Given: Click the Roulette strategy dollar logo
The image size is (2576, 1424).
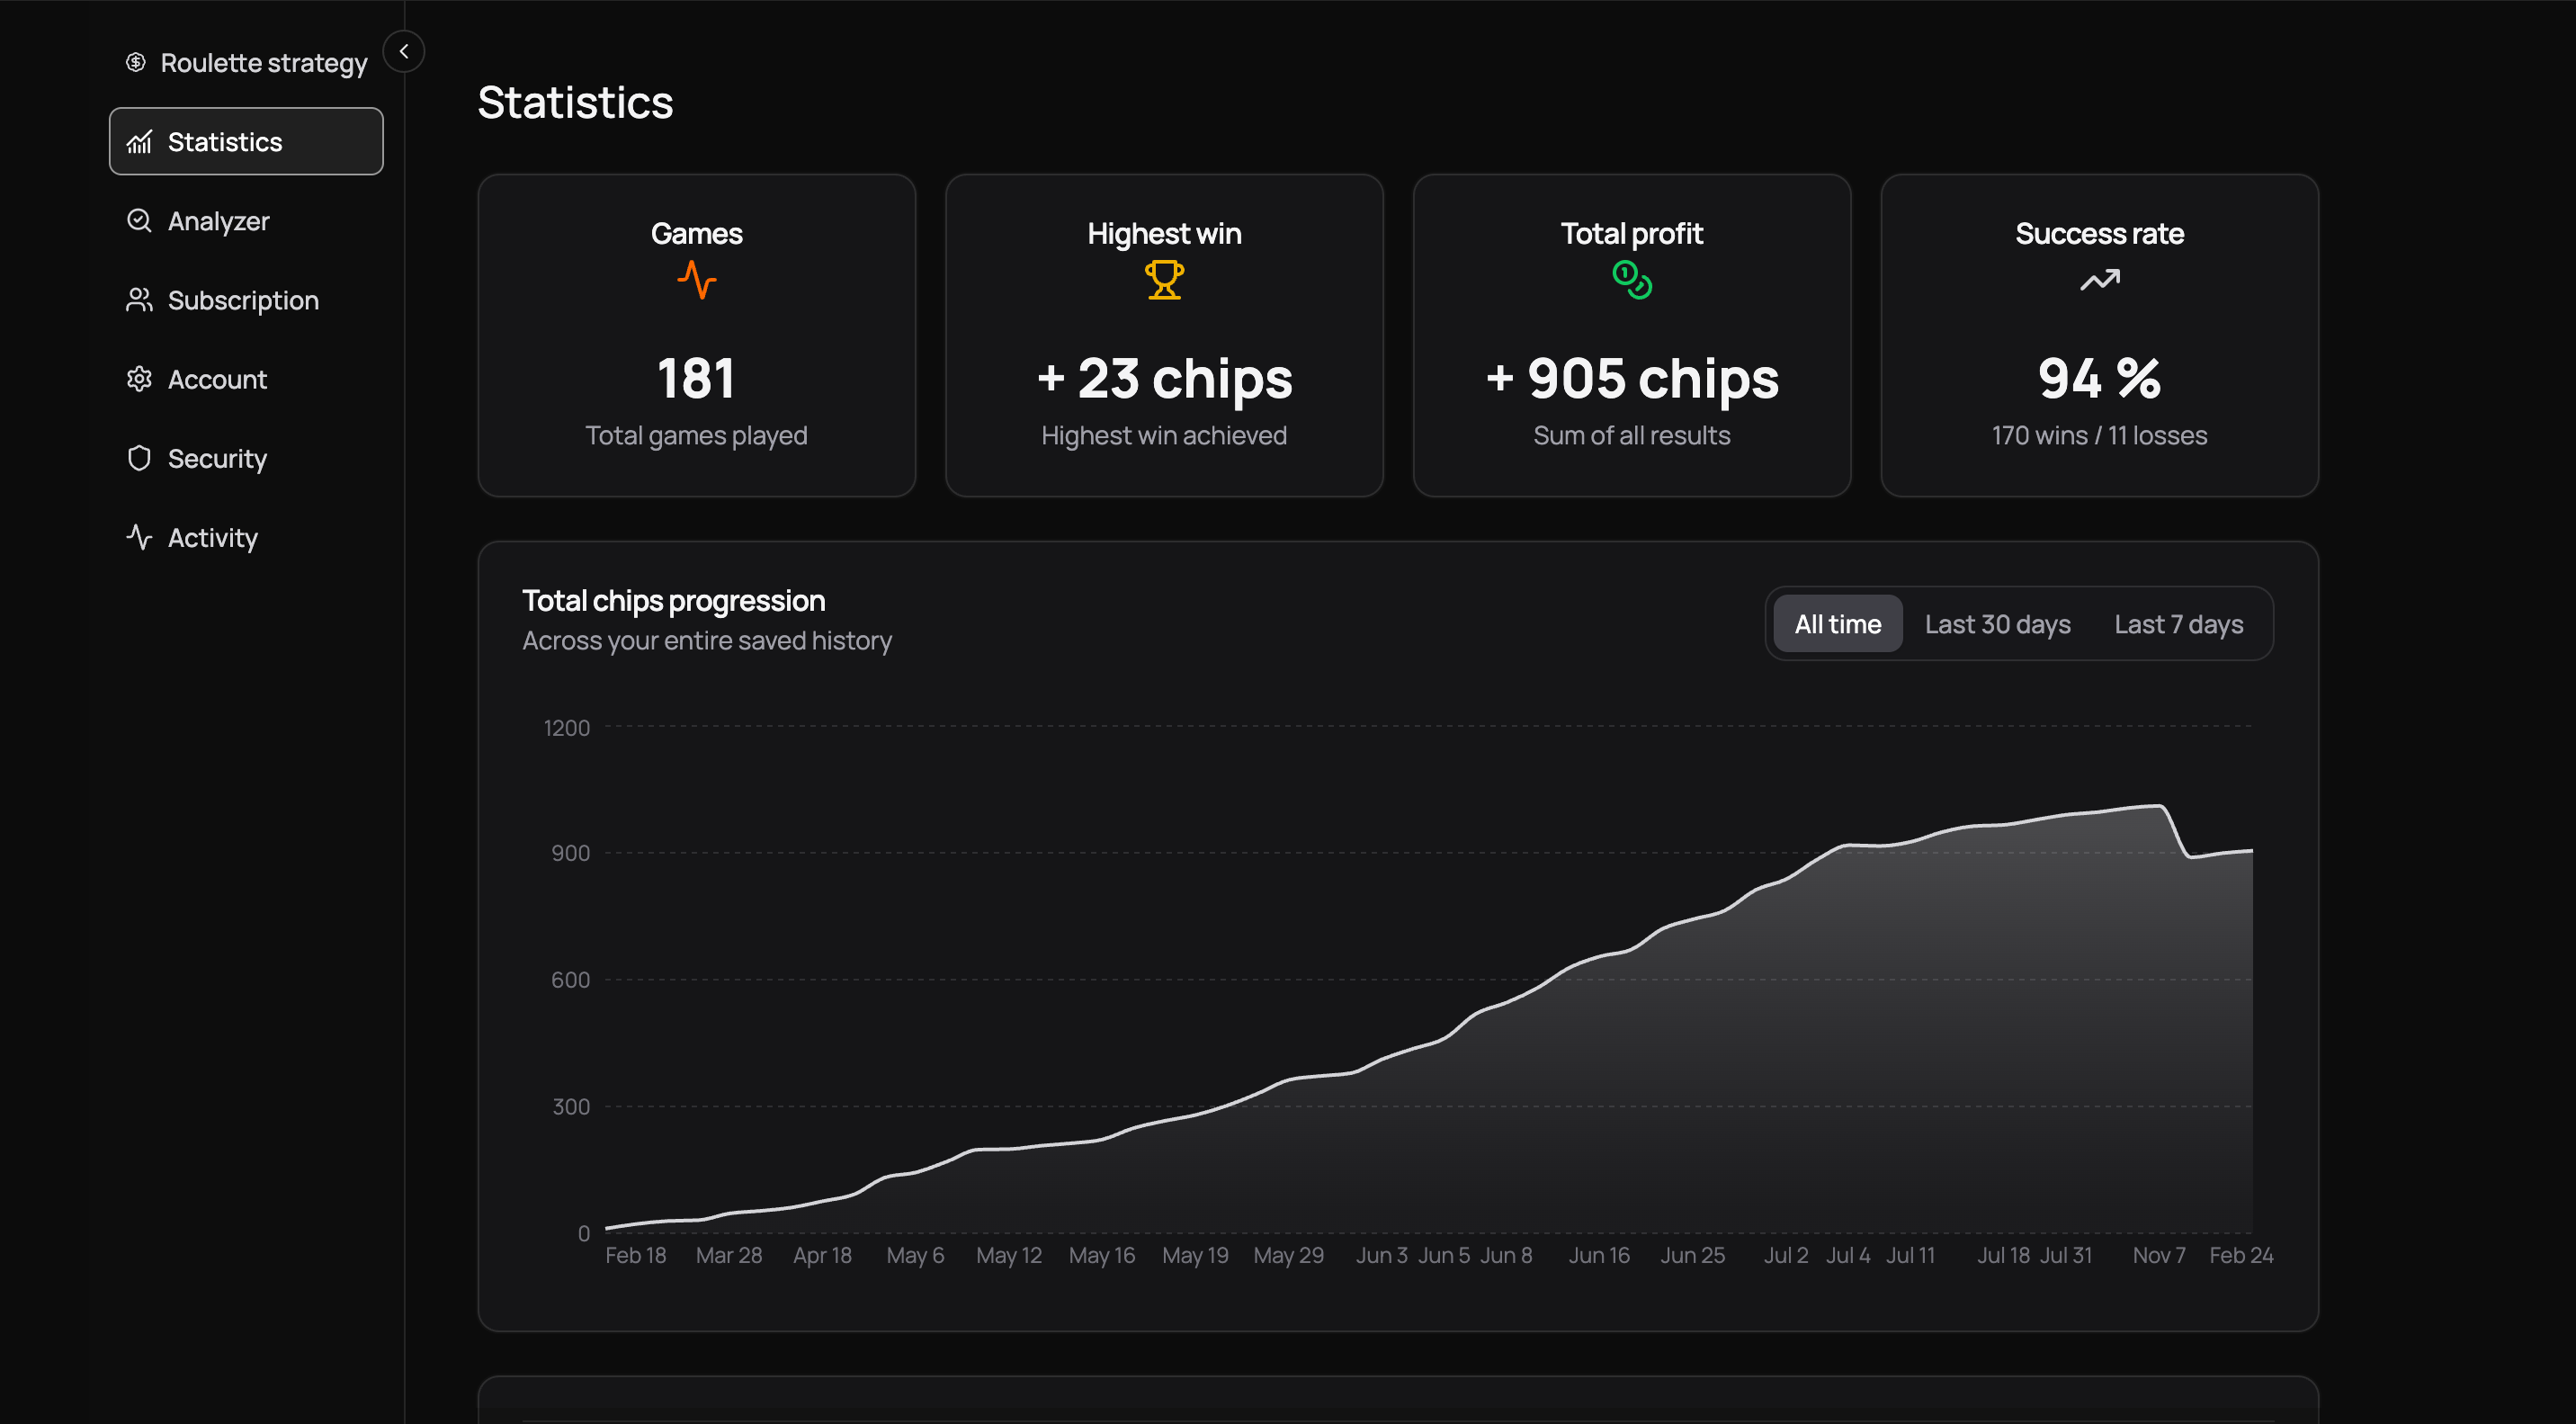Looking at the screenshot, I should click(x=136, y=61).
